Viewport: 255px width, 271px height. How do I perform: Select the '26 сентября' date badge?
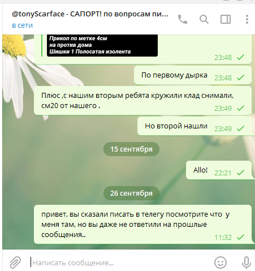131,193
